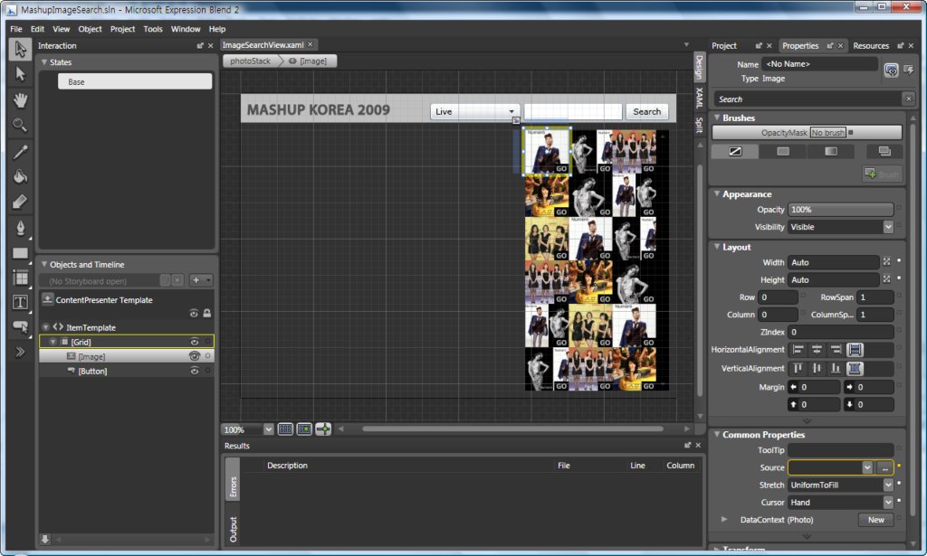This screenshot has height=556, width=927.
Task: Open the Brush resources tab
Action: [884, 152]
